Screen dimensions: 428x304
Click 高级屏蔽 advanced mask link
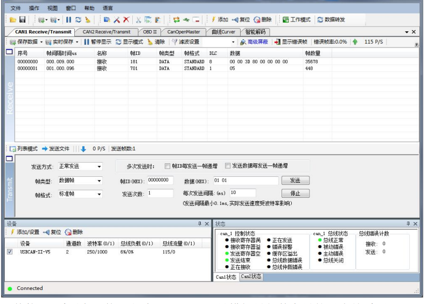click(x=254, y=42)
